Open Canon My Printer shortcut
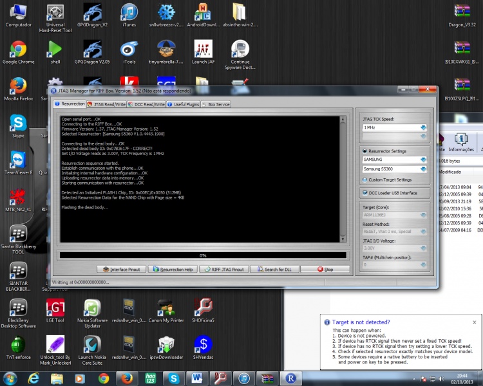 (x=166, y=311)
